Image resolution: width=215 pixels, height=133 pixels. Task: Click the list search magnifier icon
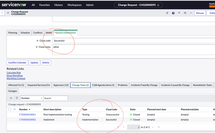[14, 109]
